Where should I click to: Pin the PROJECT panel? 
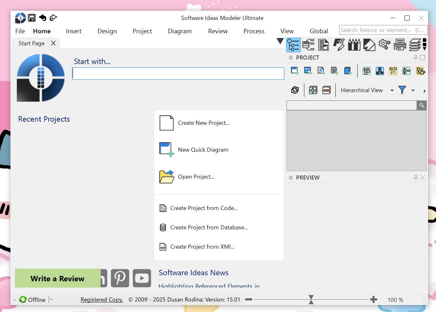pos(416,57)
